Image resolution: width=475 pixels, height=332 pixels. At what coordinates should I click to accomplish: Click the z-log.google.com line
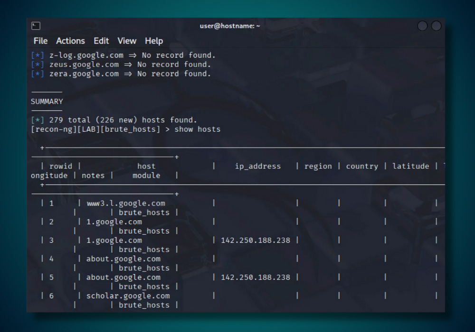click(x=123, y=55)
